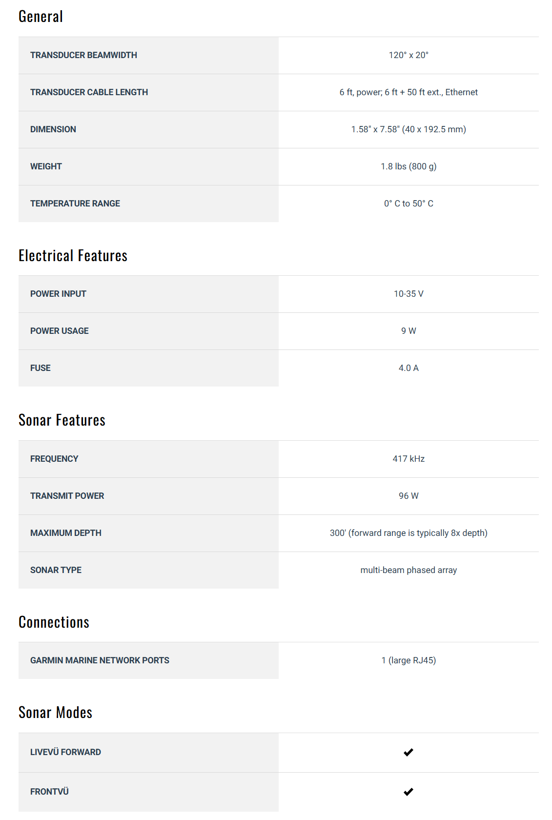
Task: Click the Garmin Marine Network Ports label
Action: coord(100,660)
